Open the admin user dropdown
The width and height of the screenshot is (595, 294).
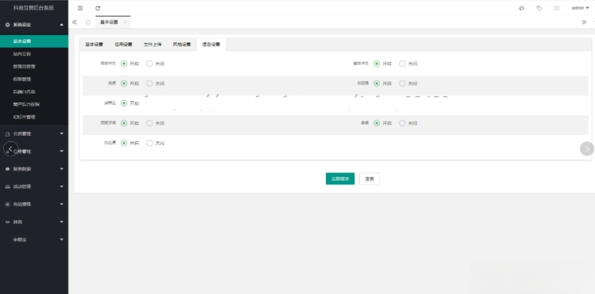coord(580,8)
